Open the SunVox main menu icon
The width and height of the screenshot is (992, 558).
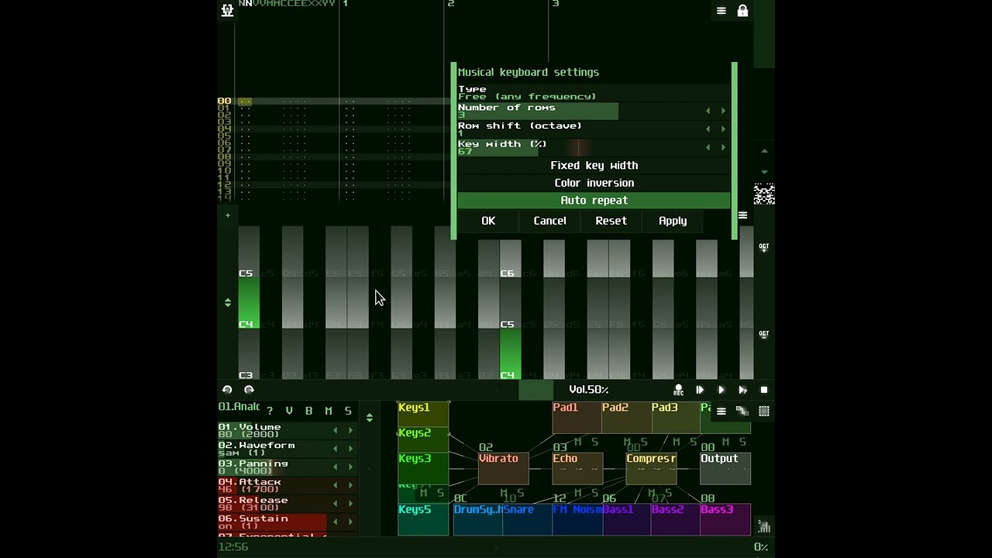point(227,10)
